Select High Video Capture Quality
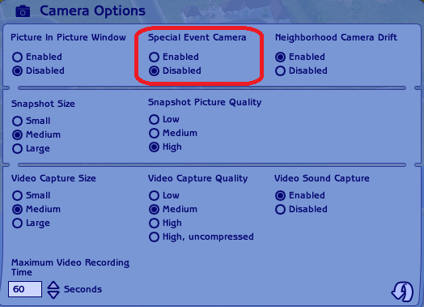The image size is (424, 307). [154, 224]
